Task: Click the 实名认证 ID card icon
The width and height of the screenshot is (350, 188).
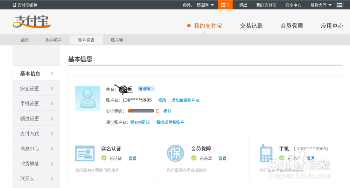Action: coord(85,153)
